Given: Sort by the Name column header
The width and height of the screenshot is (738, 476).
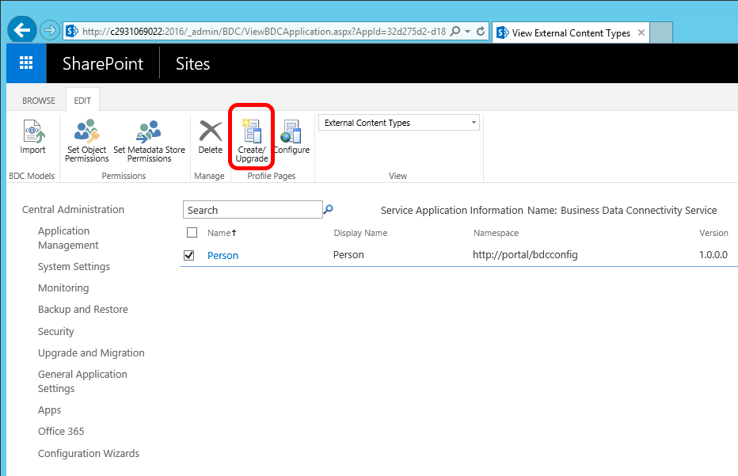Looking at the screenshot, I should (x=219, y=233).
